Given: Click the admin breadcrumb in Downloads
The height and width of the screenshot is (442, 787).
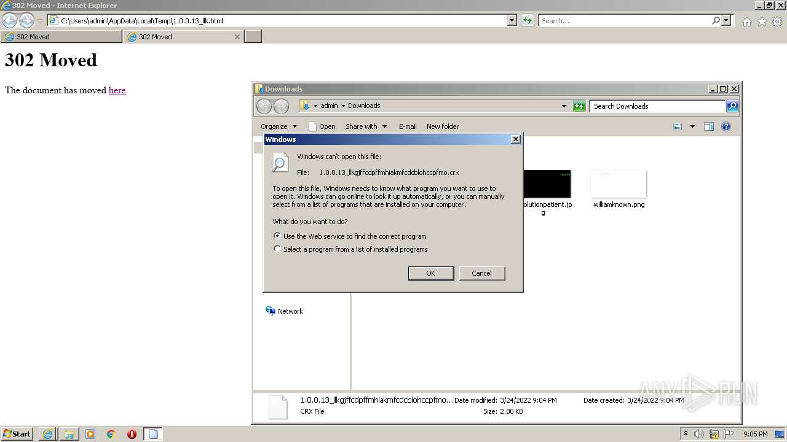Looking at the screenshot, I should point(329,106).
